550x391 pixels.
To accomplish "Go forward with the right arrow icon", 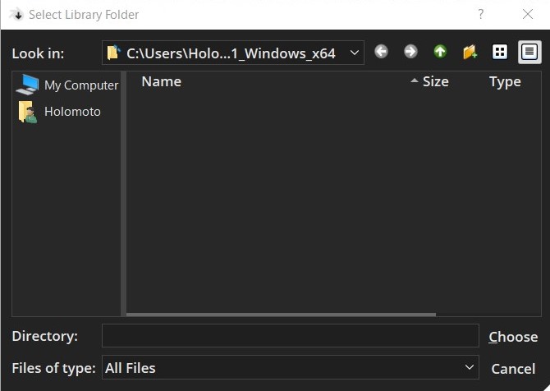I will point(410,52).
